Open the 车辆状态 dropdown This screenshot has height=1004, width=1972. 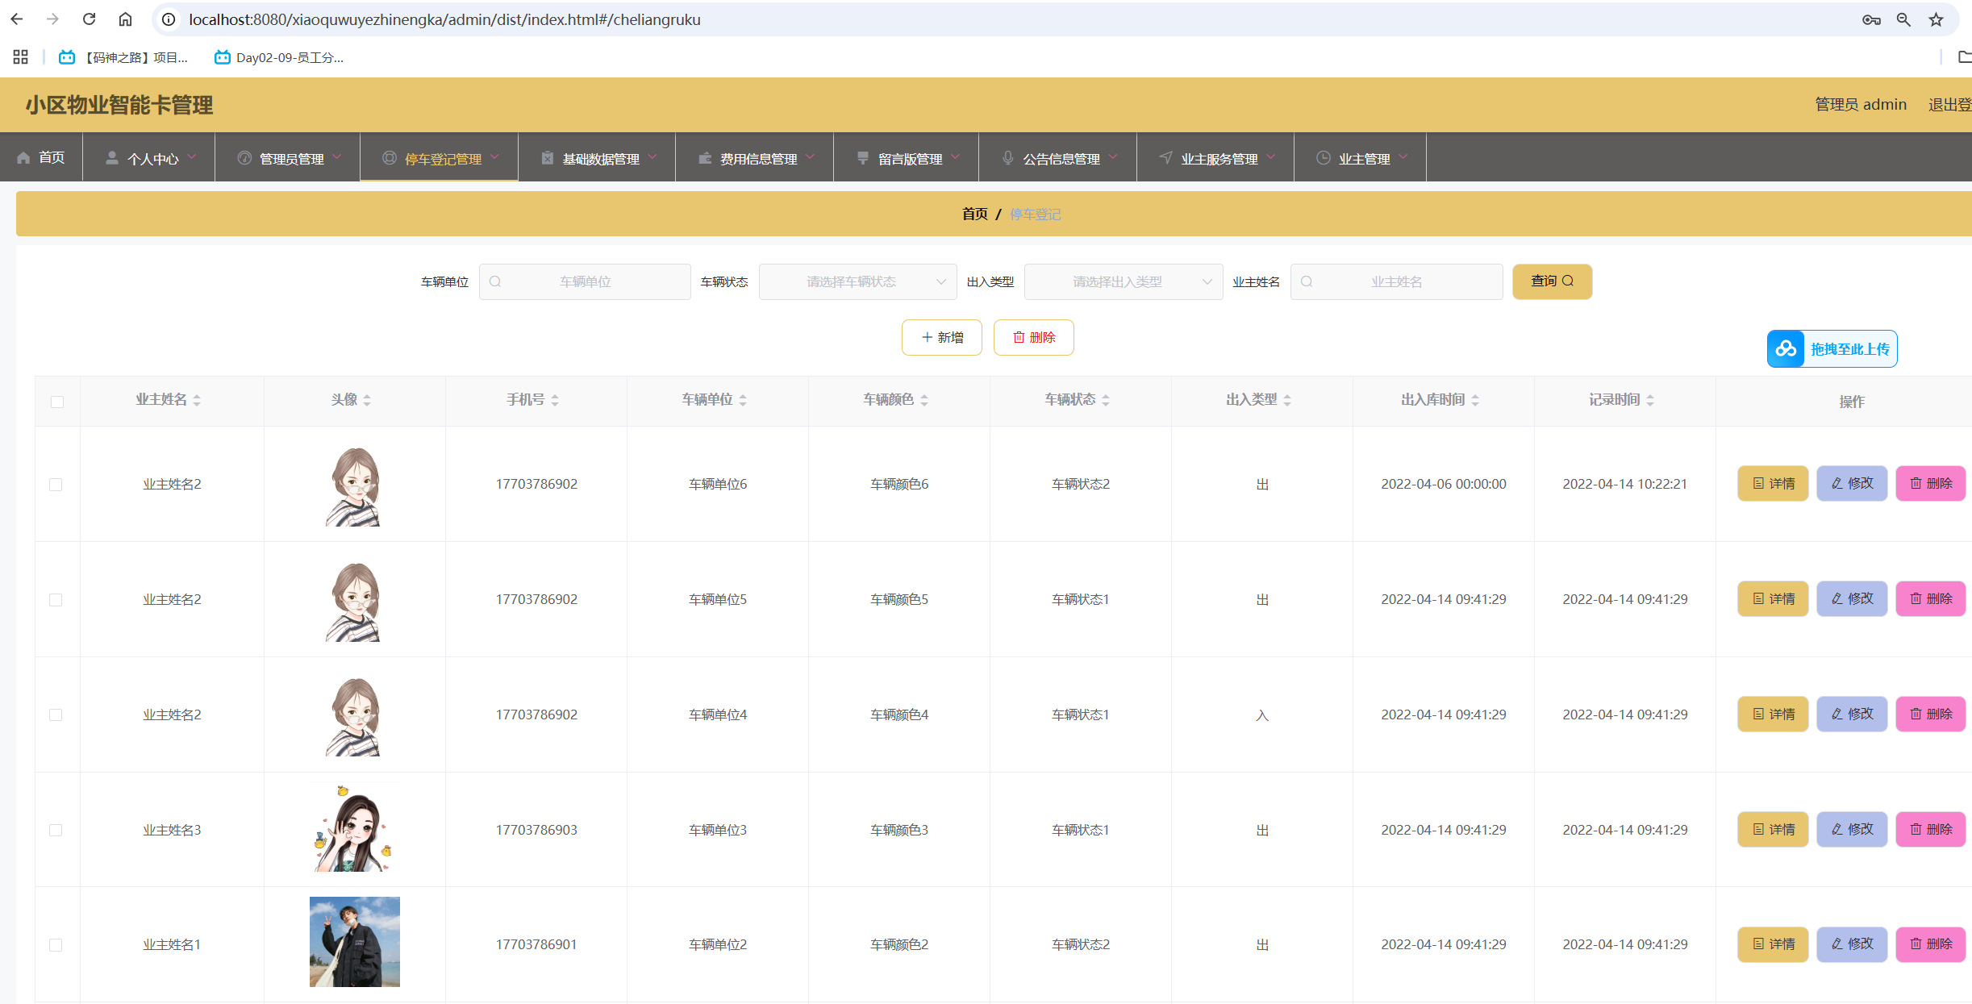857,281
